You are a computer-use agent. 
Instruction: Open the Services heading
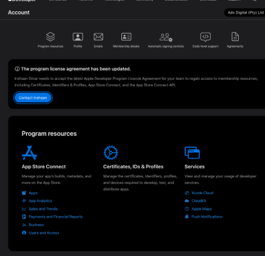[194, 167]
